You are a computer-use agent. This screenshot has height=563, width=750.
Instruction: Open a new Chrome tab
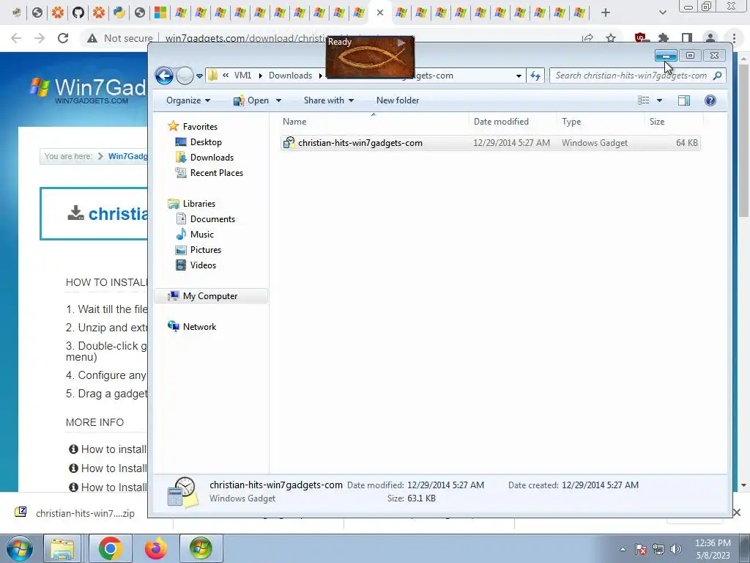pos(606,13)
